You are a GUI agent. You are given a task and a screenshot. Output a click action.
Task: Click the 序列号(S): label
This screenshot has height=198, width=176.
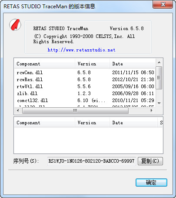26,161
